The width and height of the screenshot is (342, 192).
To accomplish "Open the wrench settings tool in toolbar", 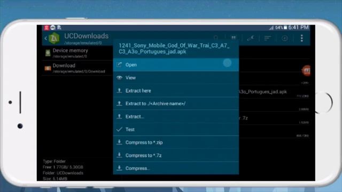I will [251, 38].
